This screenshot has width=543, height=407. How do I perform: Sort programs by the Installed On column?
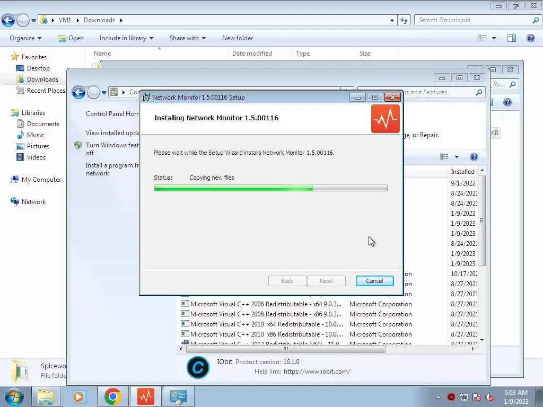click(463, 172)
